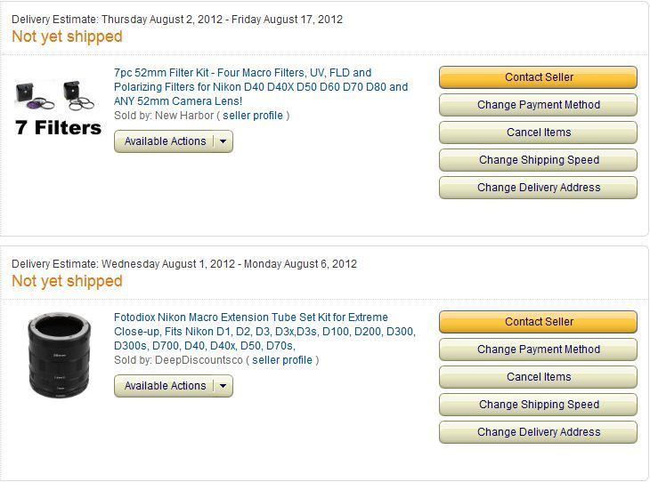
Task: View DeepDiscountsco seller profile
Action: pos(282,360)
